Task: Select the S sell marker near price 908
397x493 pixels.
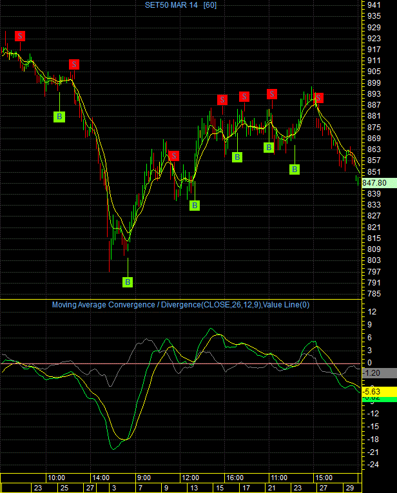Action: click(x=74, y=64)
